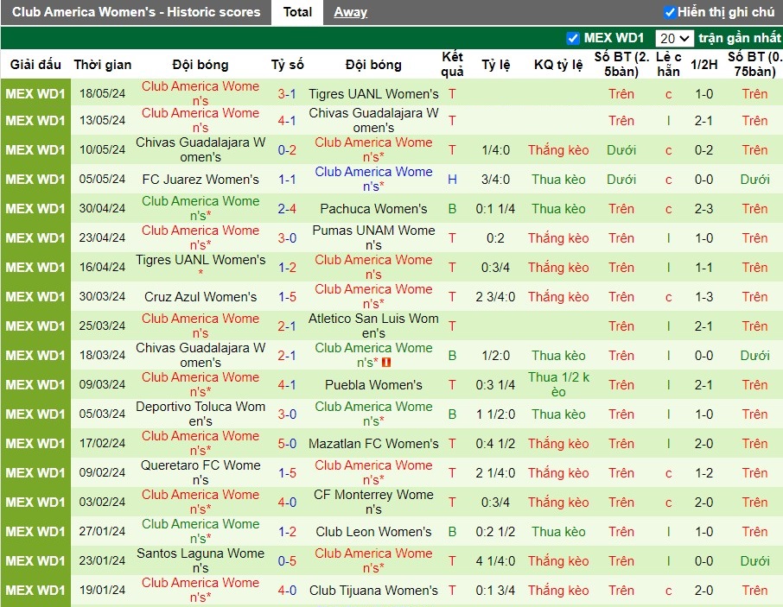Click the H result in the 05/05/24 row
Viewport: 783px width, 607px height.
(452, 179)
